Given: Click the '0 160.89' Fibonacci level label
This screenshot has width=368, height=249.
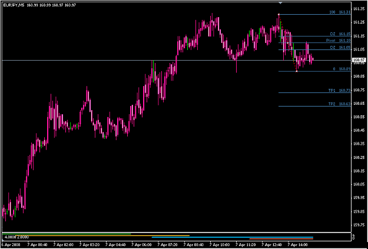Looking at the screenshot, I should coord(342,69).
